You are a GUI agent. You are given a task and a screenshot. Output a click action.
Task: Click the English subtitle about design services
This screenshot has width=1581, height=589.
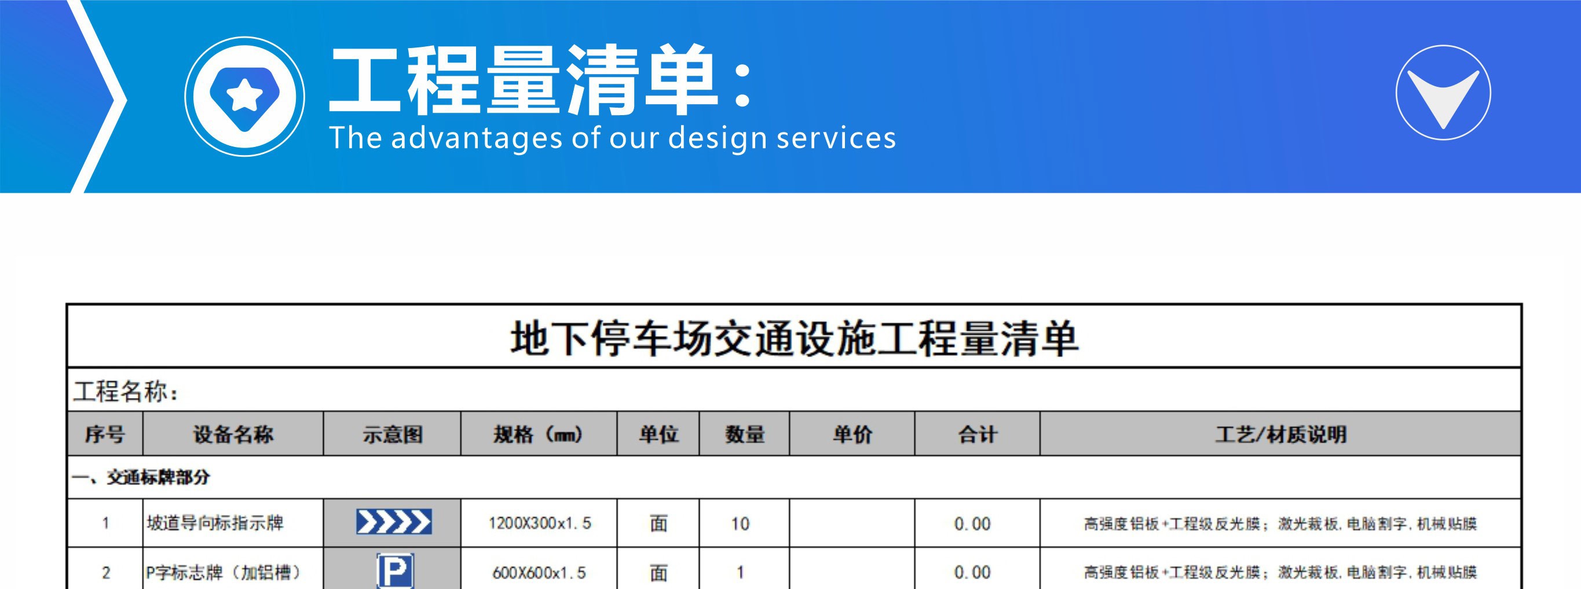click(x=612, y=138)
